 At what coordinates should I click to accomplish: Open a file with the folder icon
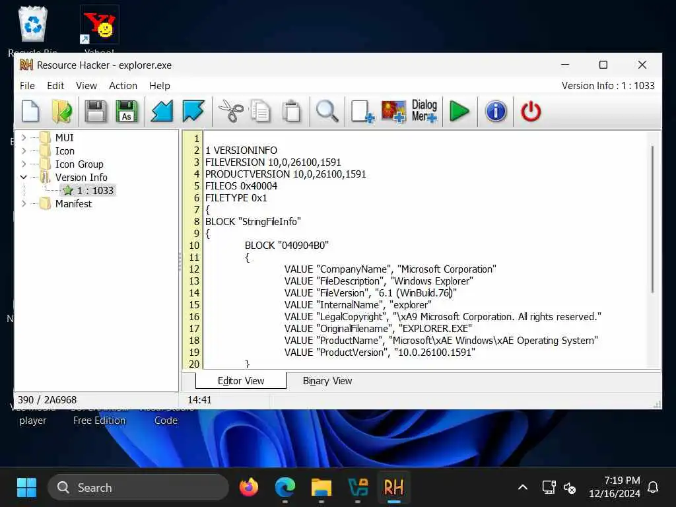pyautogui.click(x=62, y=111)
